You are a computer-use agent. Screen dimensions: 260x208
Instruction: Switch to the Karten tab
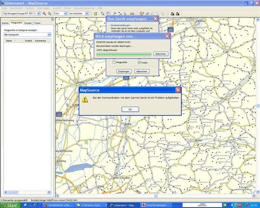[x=5, y=23]
